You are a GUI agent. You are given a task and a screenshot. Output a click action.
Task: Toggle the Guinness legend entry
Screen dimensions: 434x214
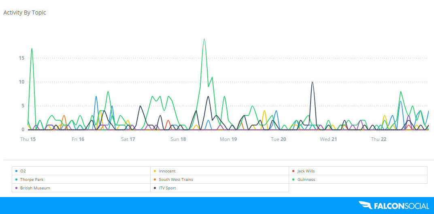click(306, 180)
